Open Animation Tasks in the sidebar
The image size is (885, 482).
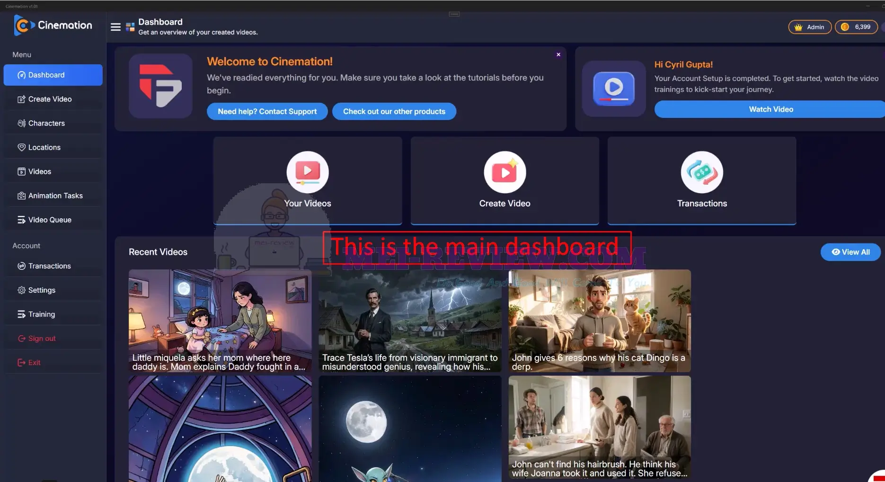point(53,196)
